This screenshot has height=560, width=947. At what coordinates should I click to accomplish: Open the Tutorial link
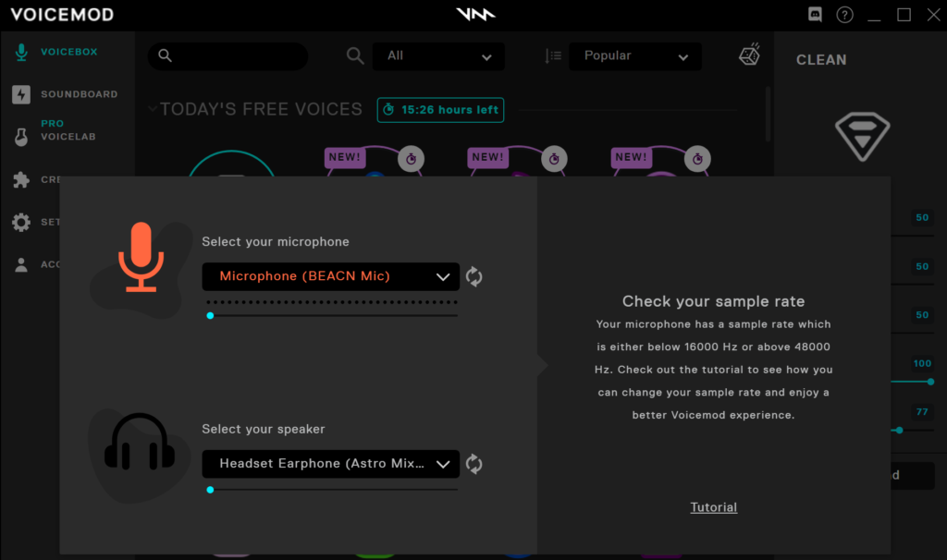713,507
